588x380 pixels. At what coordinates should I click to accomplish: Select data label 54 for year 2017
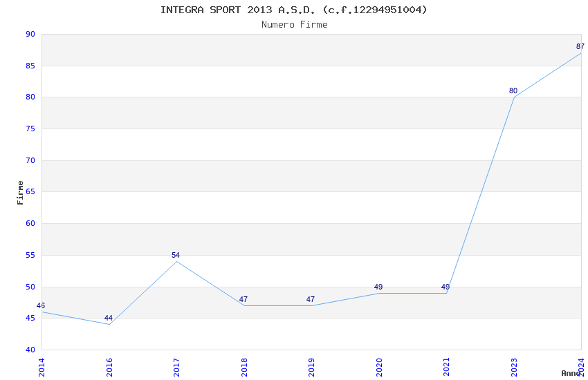pyautogui.click(x=176, y=255)
